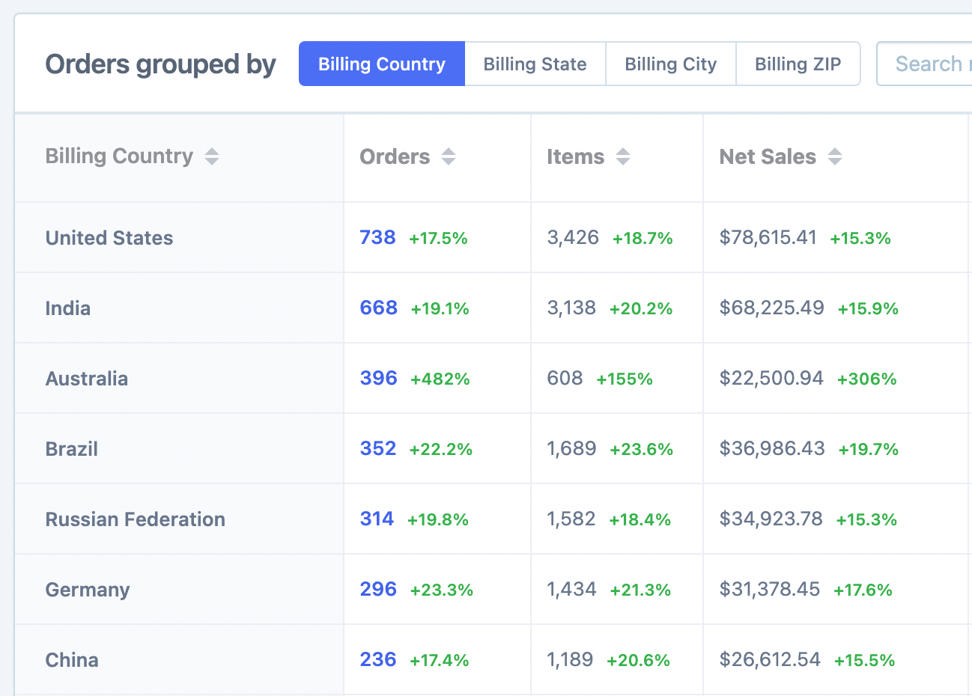Open Australia's 396 orders link
Screen dimensions: 972x696
point(377,378)
